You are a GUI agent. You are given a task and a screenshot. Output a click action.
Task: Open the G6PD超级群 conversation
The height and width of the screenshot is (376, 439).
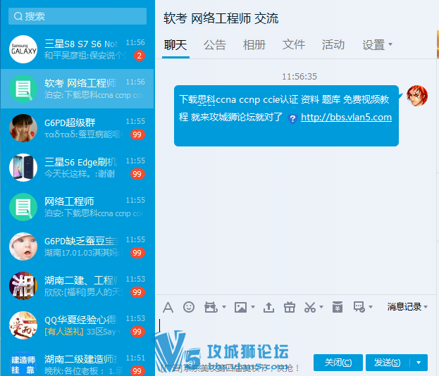tap(77, 127)
